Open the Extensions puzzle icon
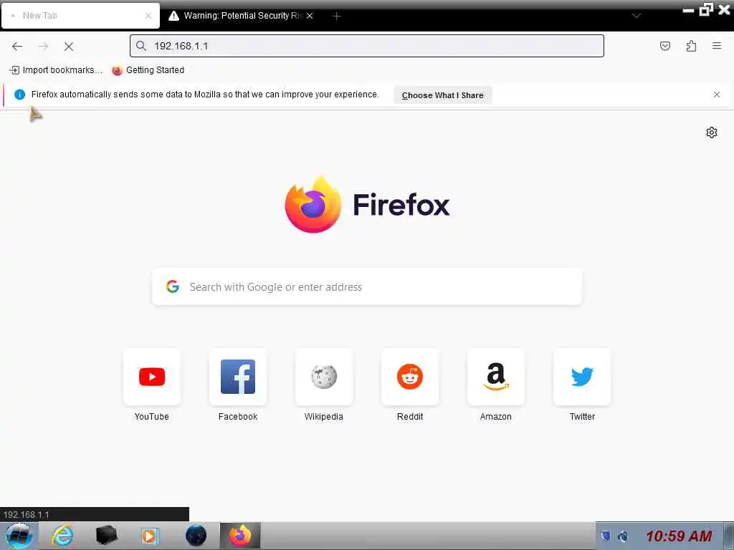Screen dimensions: 734x550 click(x=691, y=46)
